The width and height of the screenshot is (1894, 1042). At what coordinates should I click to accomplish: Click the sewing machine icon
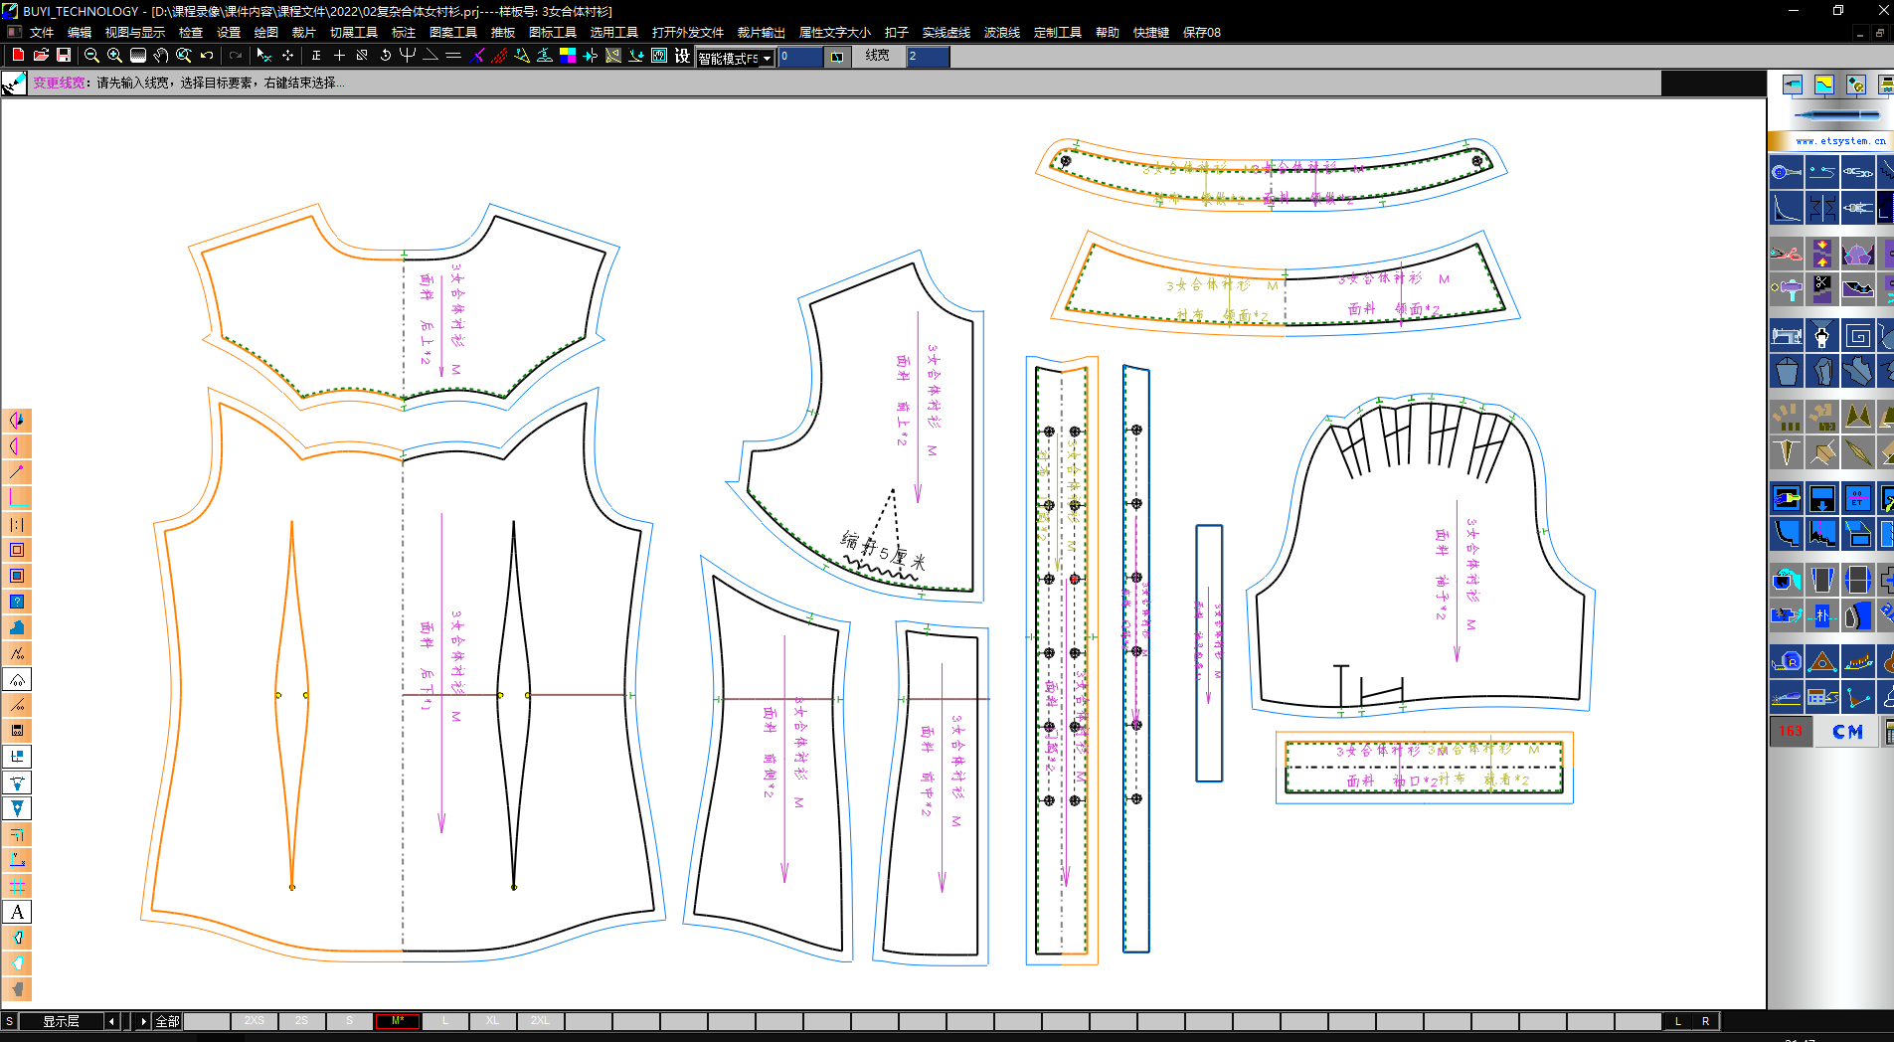(1786, 336)
